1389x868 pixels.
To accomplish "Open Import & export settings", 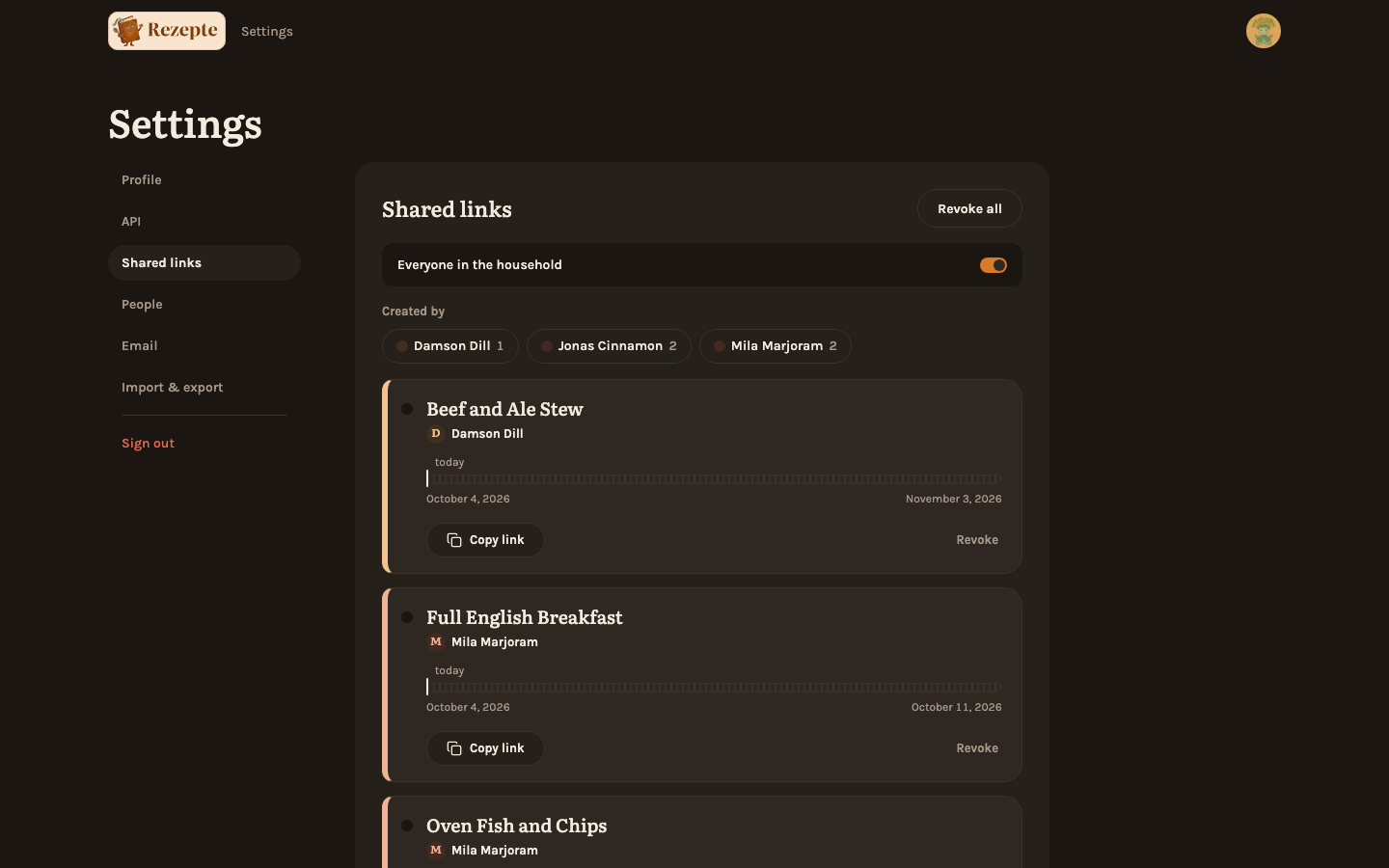I will (x=204, y=388).
